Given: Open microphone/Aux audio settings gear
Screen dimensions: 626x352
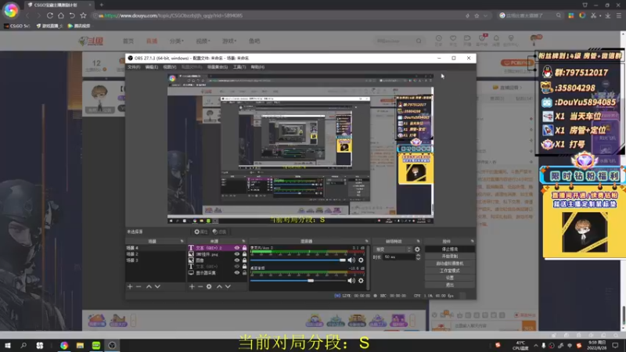Looking at the screenshot, I should 361,260.
